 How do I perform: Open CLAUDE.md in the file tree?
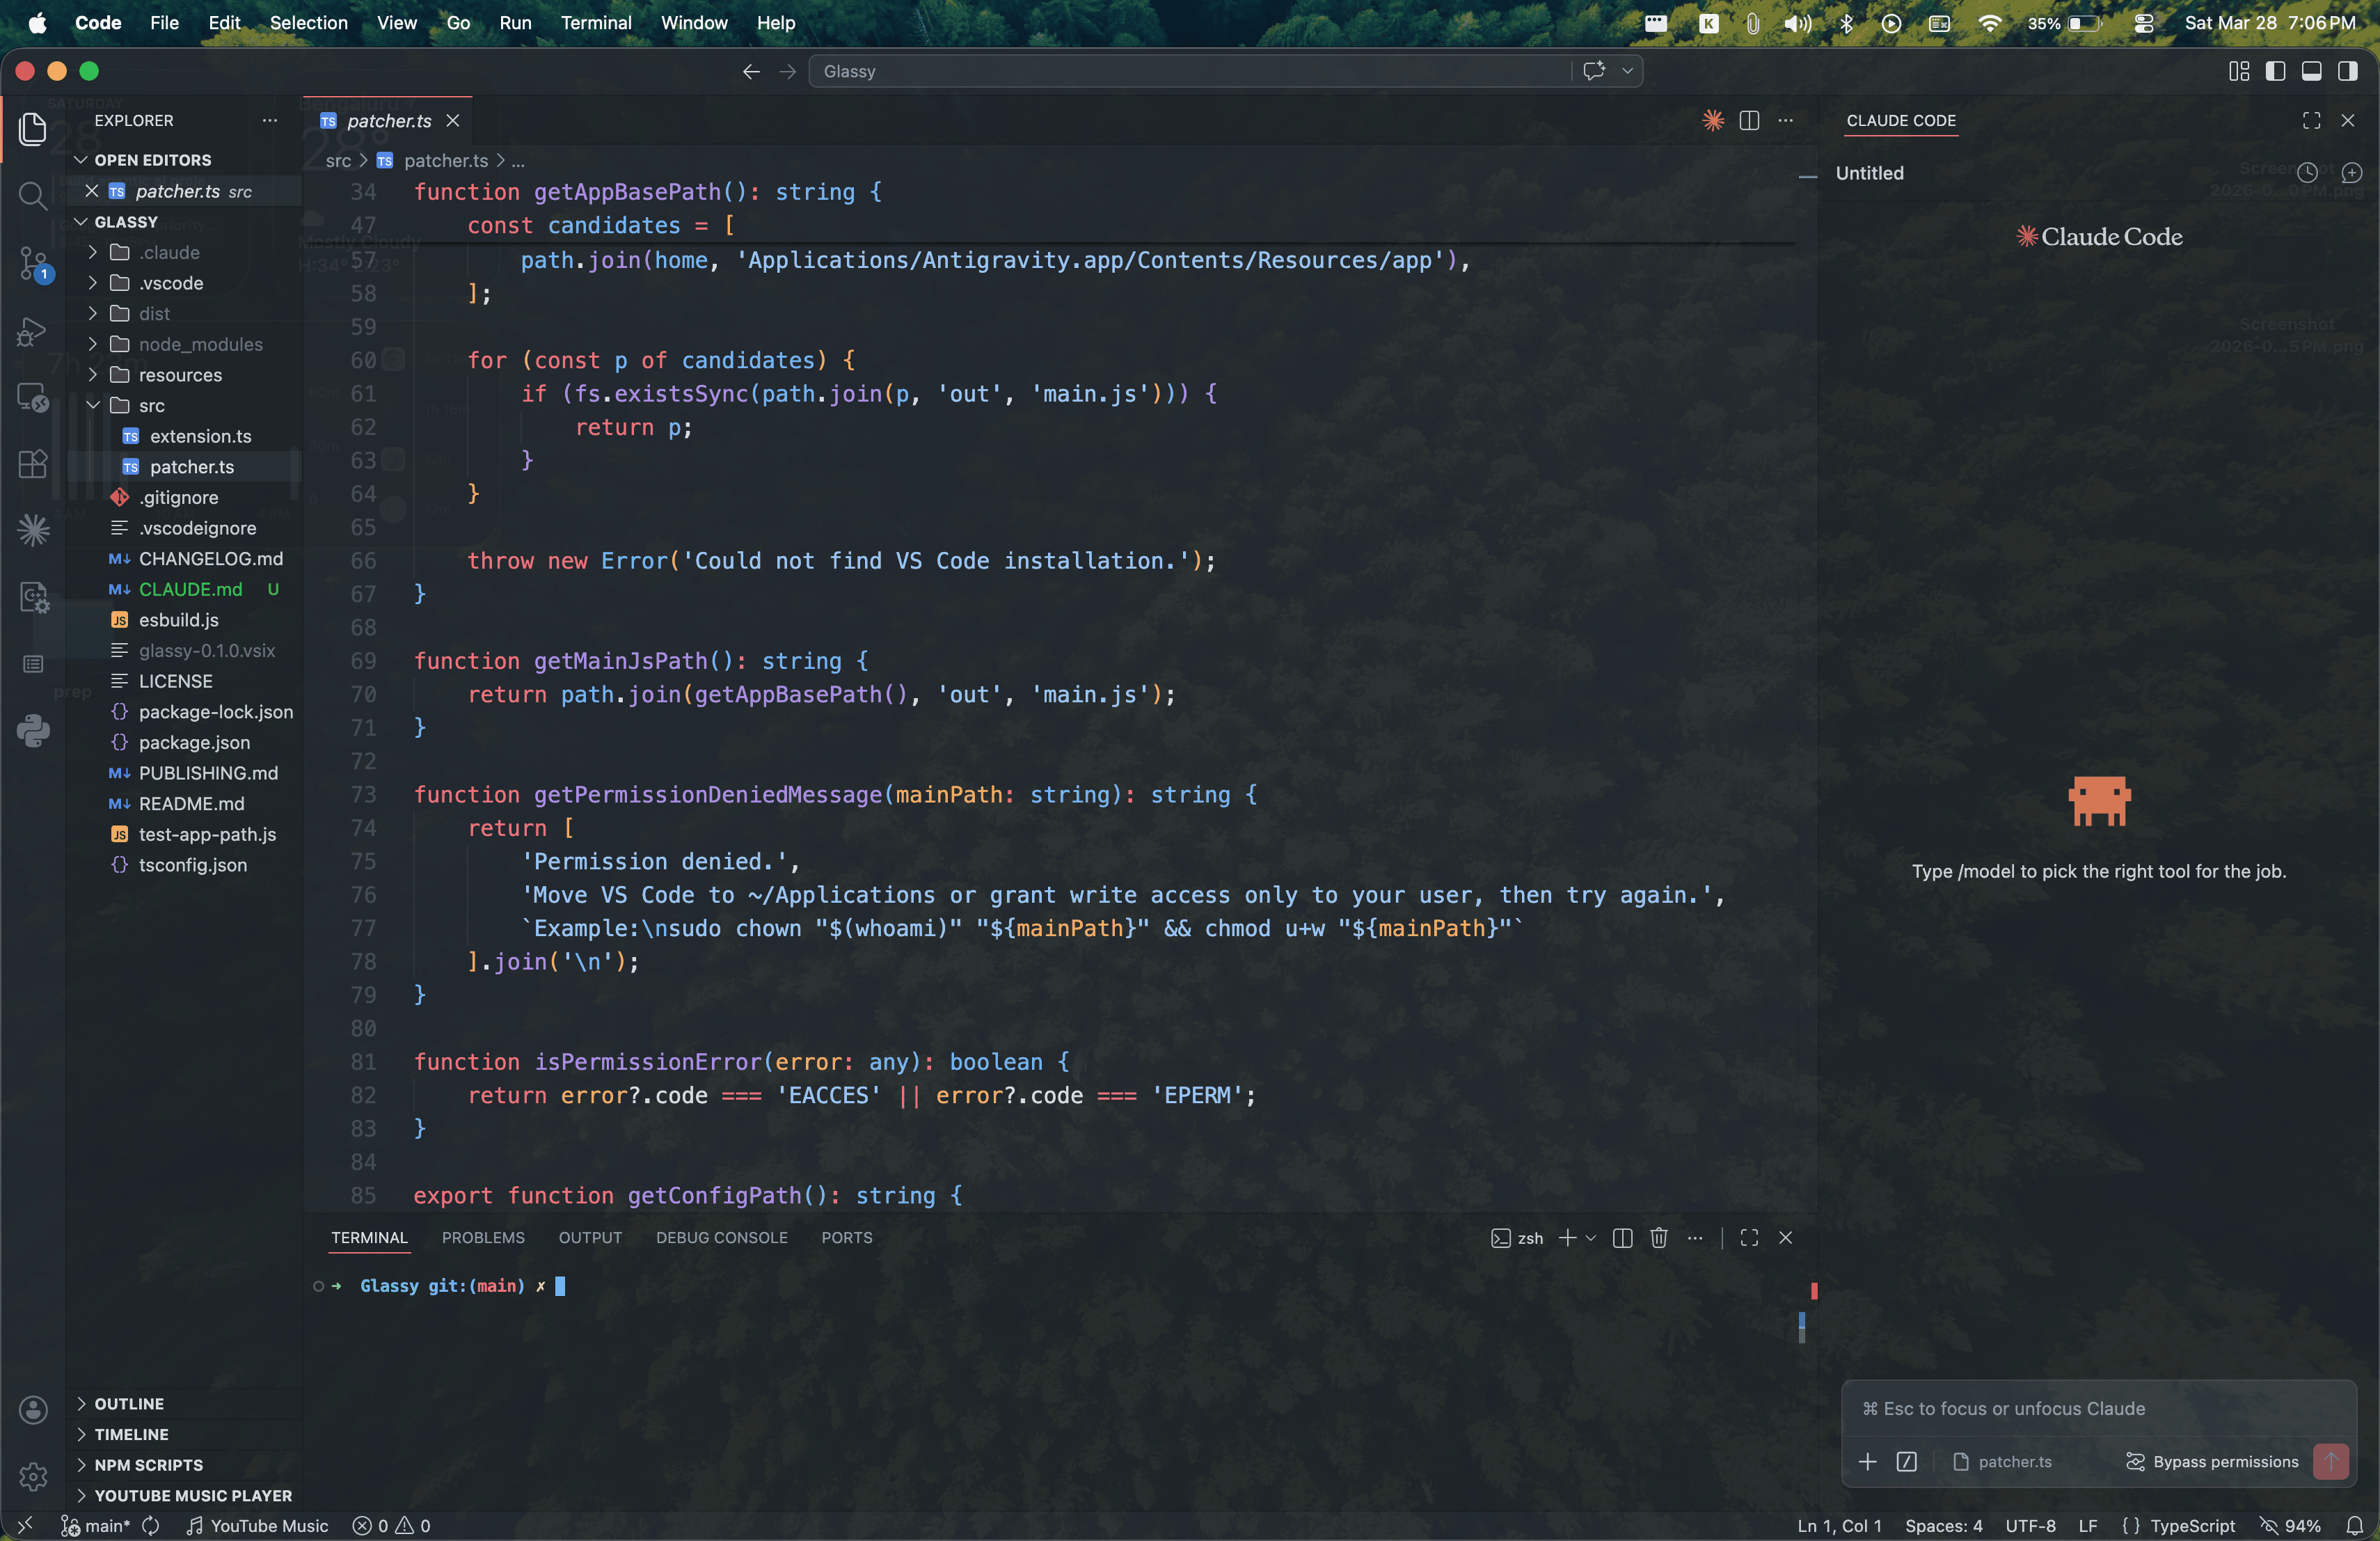tap(190, 589)
